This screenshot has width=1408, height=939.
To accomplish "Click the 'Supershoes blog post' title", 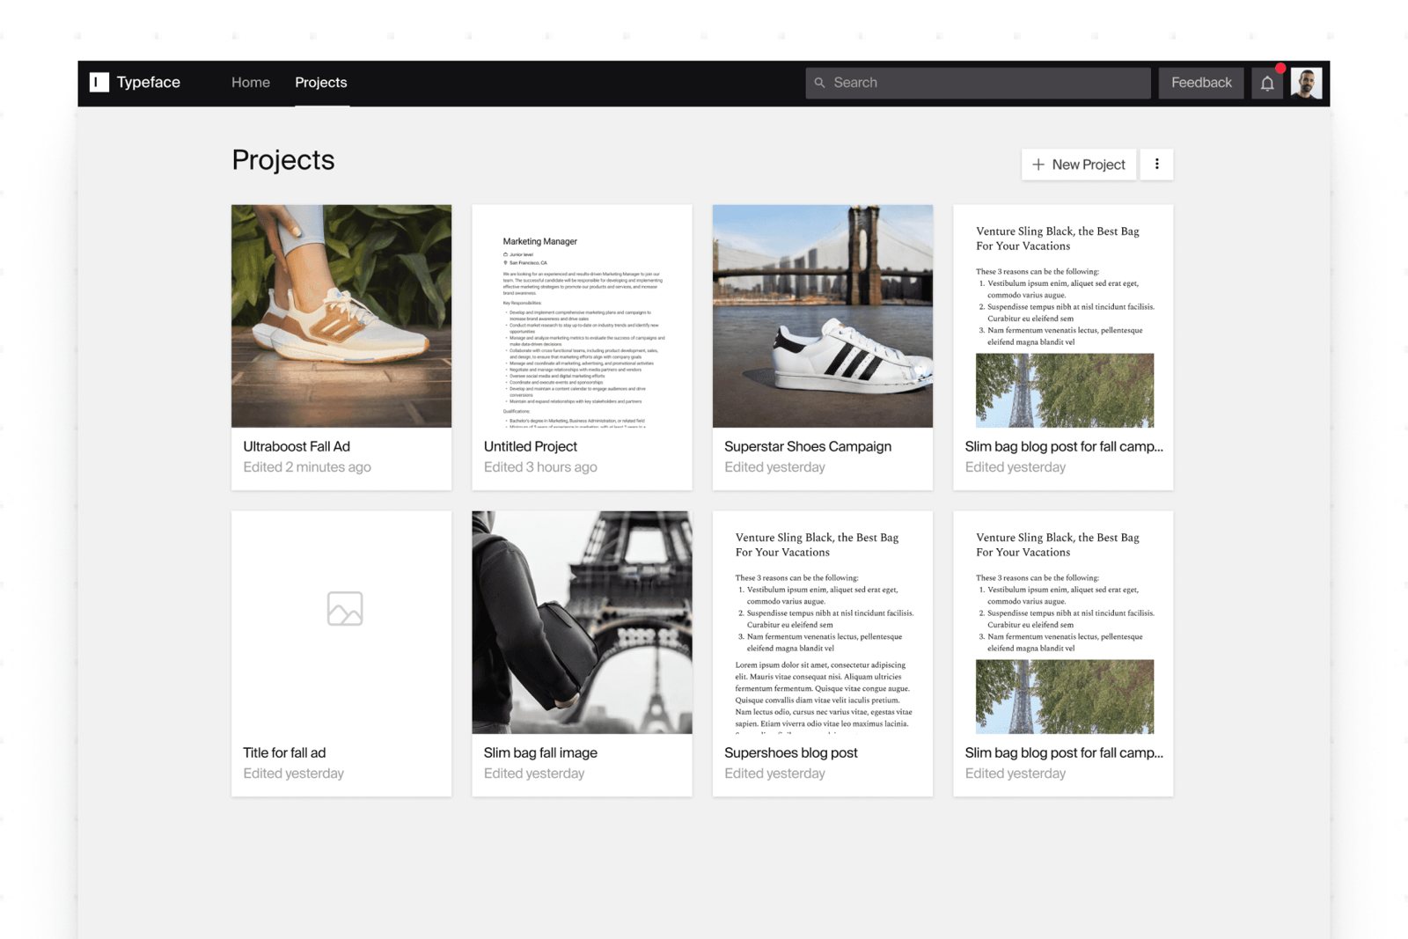I will (791, 752).
